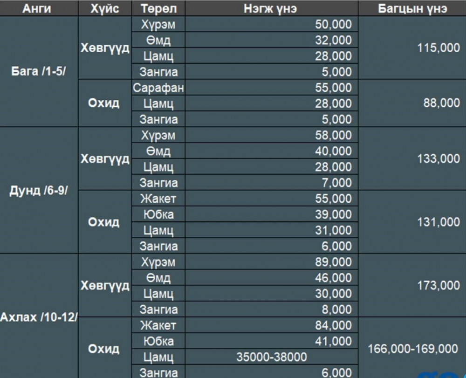
Task: Click the 173,000 package price cell
Action: coord(413,286)
